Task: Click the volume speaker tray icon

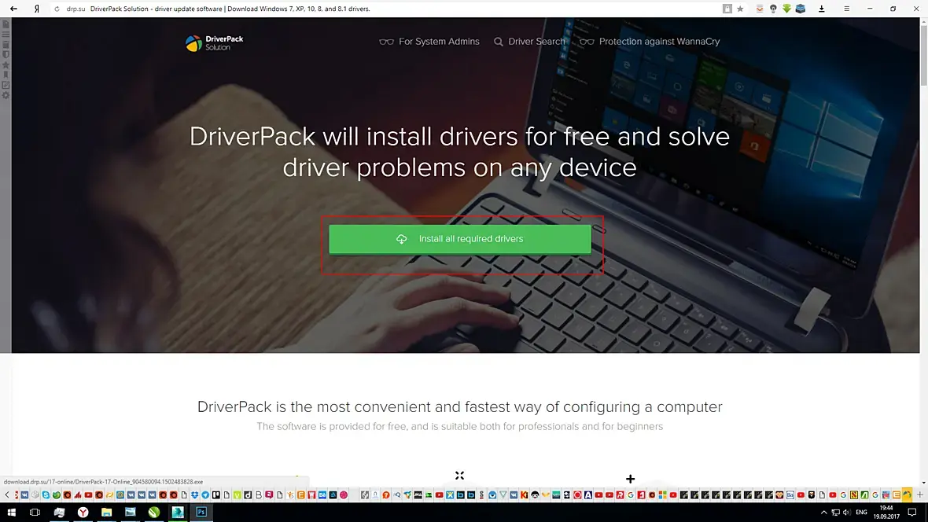Action: click(x=846, y=512)
